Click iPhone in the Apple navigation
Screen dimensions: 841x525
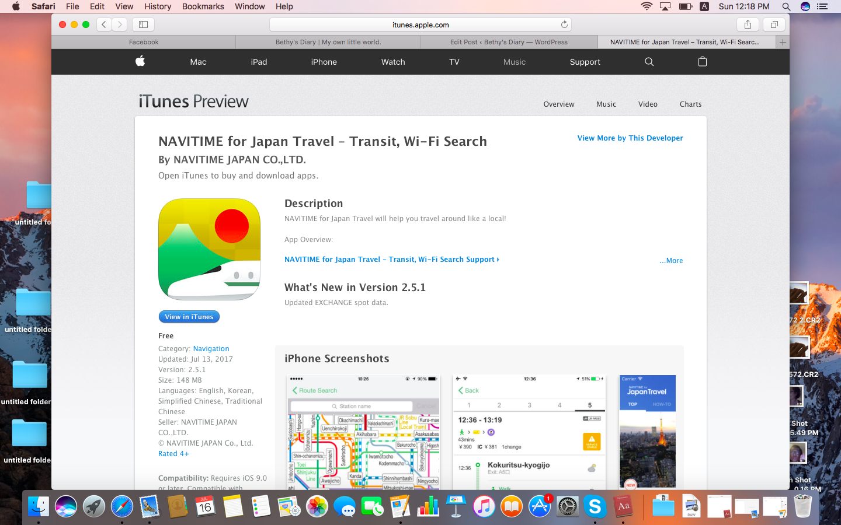point(324,62)
